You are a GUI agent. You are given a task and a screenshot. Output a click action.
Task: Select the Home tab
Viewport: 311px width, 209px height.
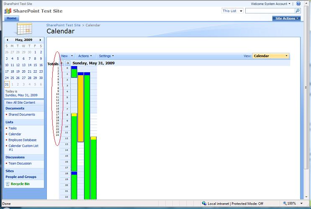[x=11, y=18]
